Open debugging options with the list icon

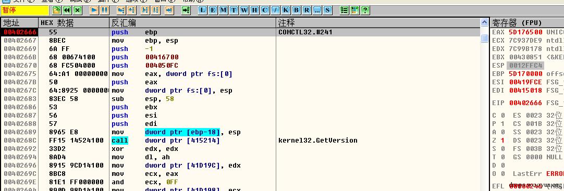pos(344,10)
